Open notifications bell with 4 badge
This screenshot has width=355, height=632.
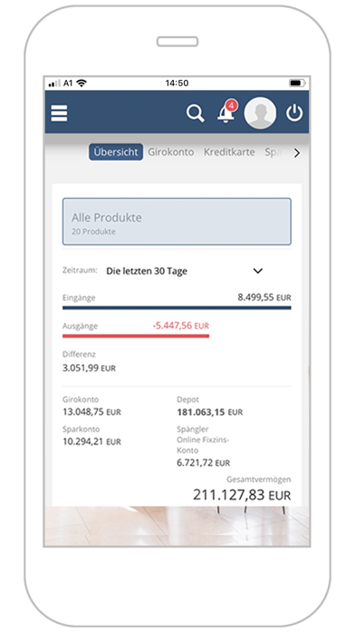click(226, 112)
